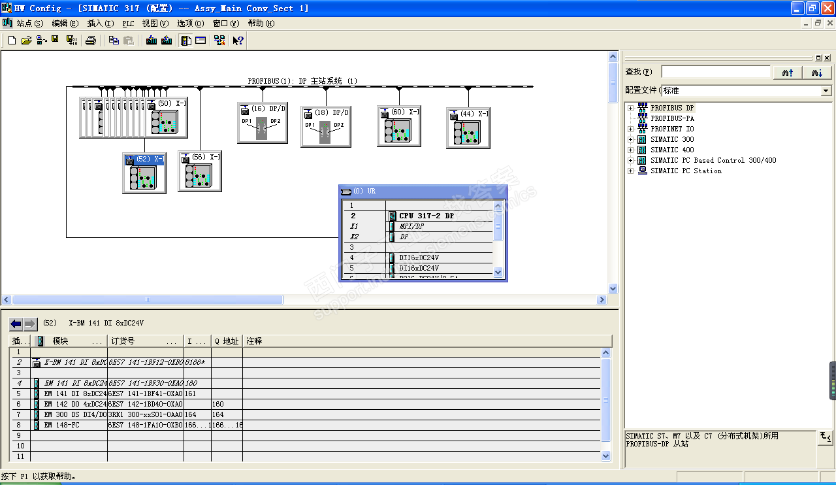836x485 pixels.
Task: Click the 注释 column header
Action: [x=428, y=341]
